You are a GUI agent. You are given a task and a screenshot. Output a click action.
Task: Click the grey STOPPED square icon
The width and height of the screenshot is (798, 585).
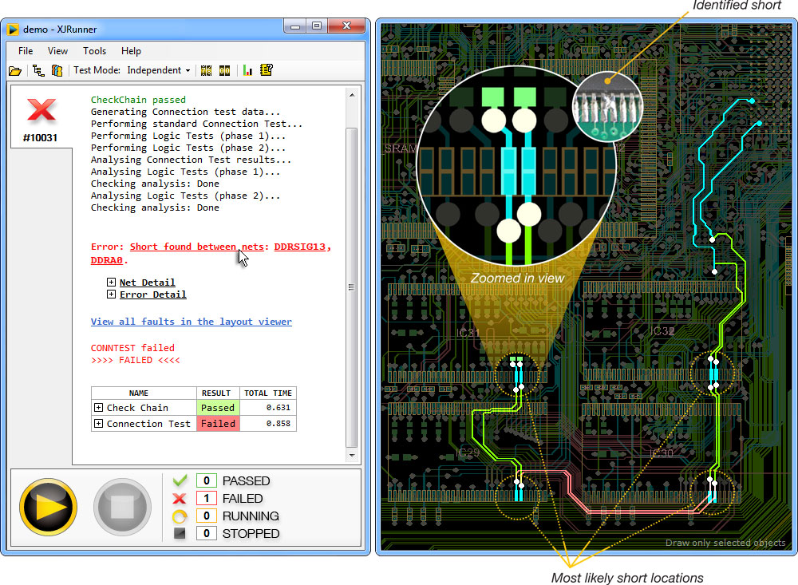[179, 533]
